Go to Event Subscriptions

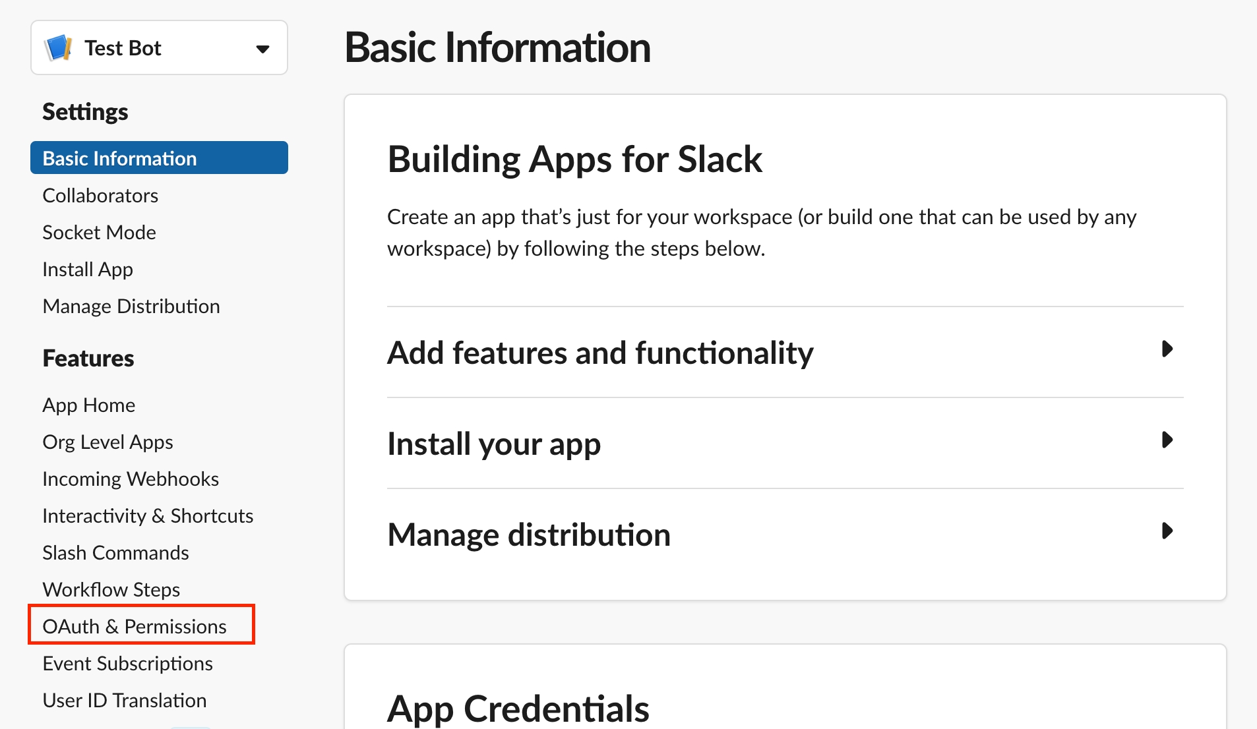[x=127, y=664]
